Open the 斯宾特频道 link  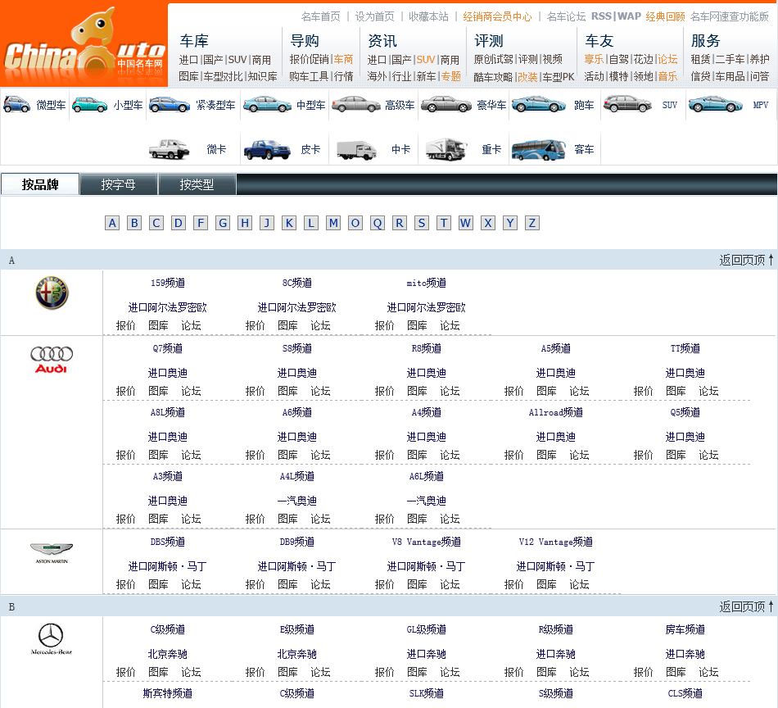click(168, 693)
